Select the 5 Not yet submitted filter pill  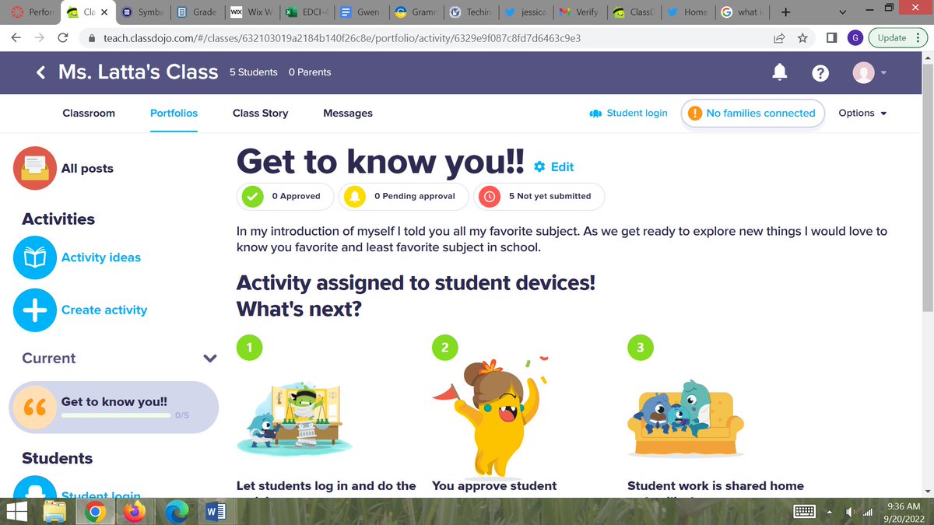(x=539, y=196)
